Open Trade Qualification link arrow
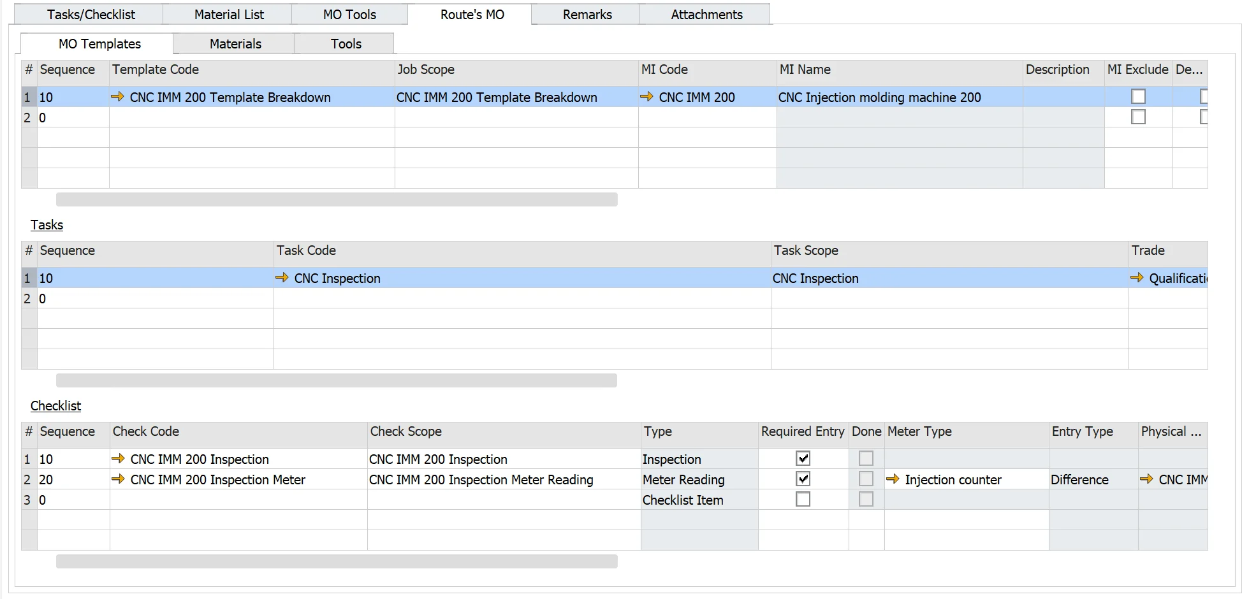Viewport: 1249px width, 599px height. (x=1137, y=278)
